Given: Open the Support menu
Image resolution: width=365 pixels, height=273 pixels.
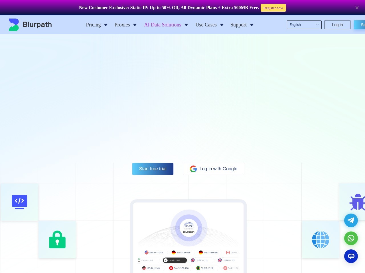Looking at the screenshot, I should [x=238, y=25].
